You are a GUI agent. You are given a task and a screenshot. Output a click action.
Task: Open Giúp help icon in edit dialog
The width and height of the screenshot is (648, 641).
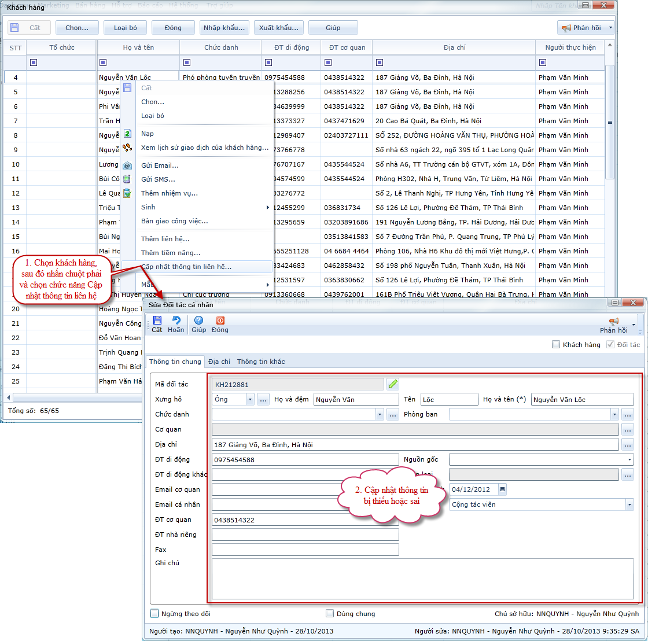(x=198, y=321)
